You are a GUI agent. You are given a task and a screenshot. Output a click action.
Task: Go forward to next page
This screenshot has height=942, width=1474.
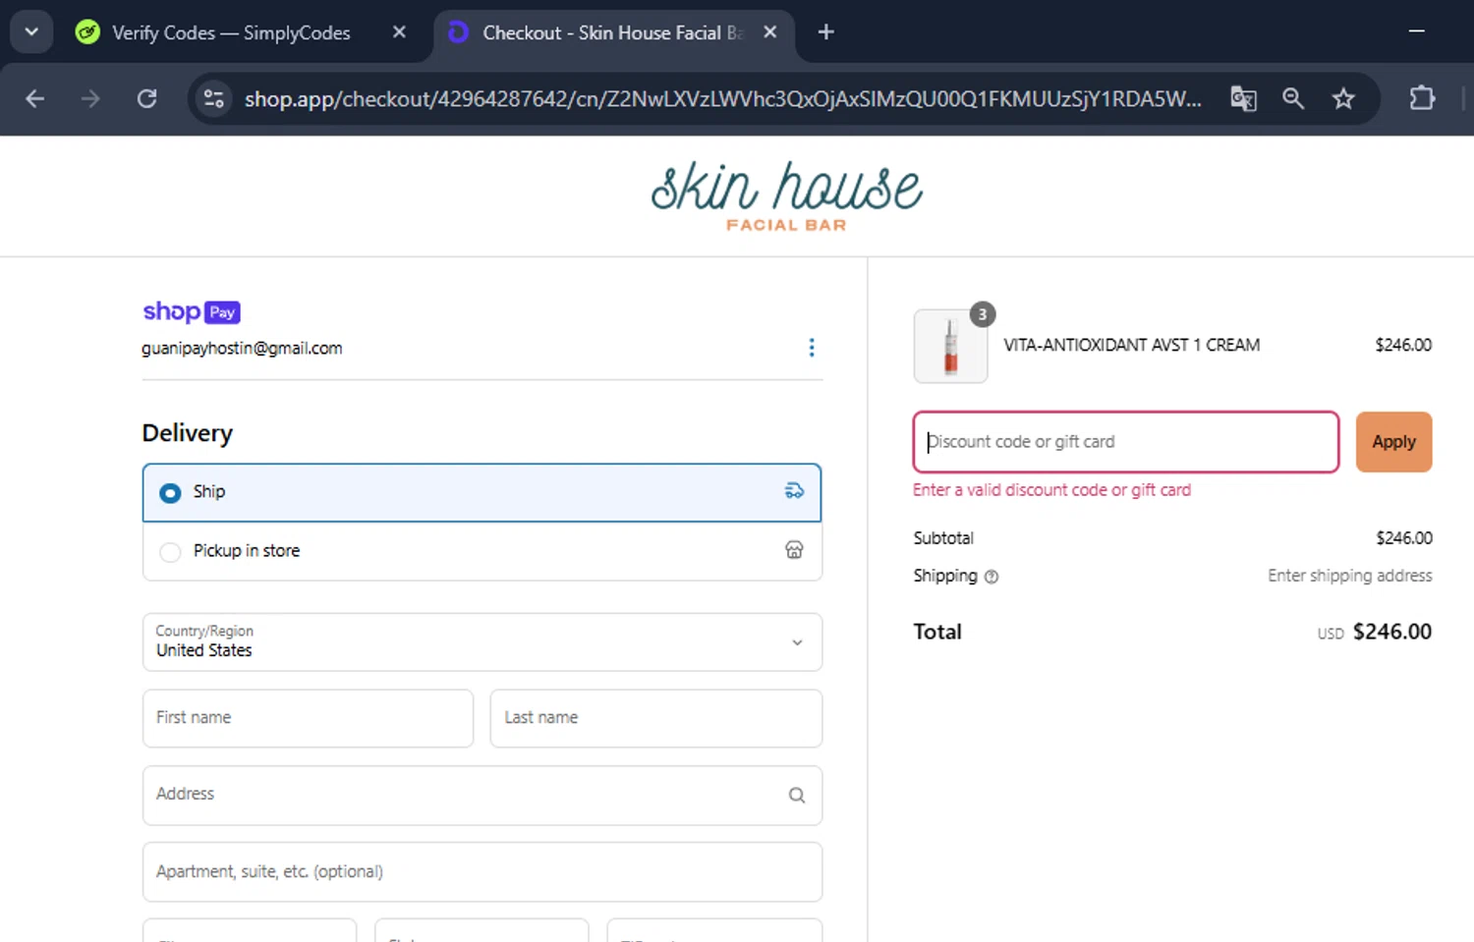(x=90, y=98)
